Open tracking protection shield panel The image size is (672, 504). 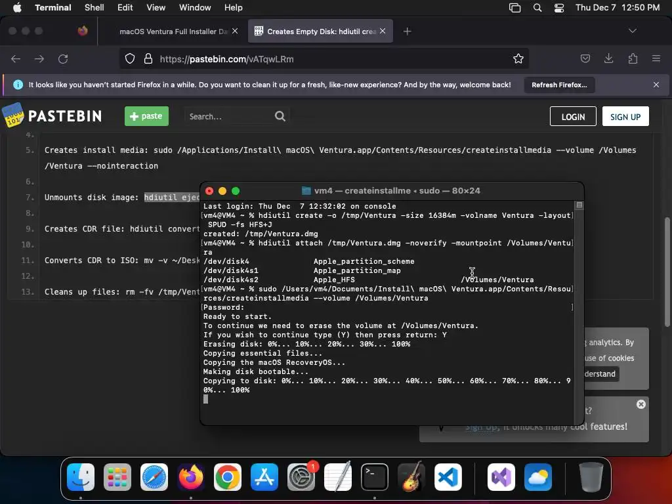[130, 58]
